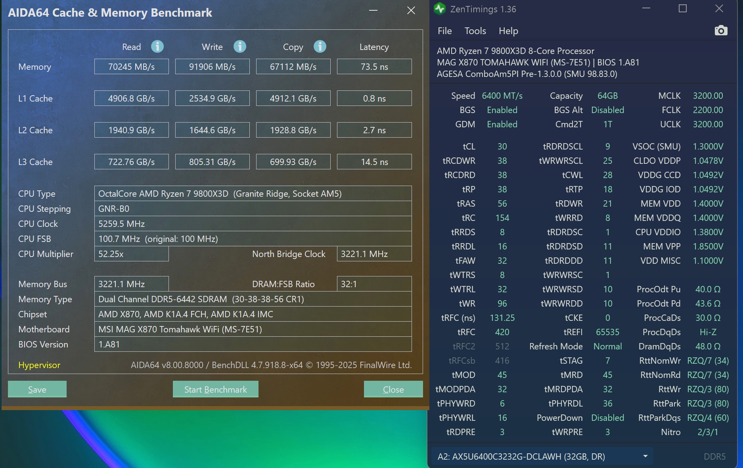
Task: Click the L3 Cache Write value 805.31 GB/s
Action: (213, 162)
